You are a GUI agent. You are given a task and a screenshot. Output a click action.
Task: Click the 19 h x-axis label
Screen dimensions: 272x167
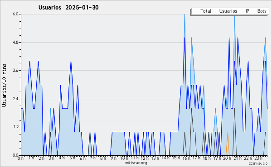[217, 158]
